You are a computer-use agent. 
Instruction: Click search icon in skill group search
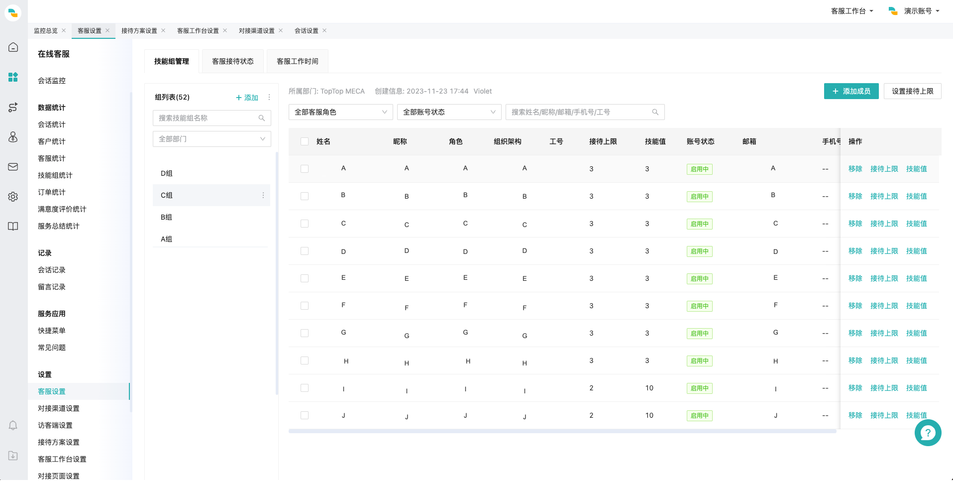coord(262,118)
